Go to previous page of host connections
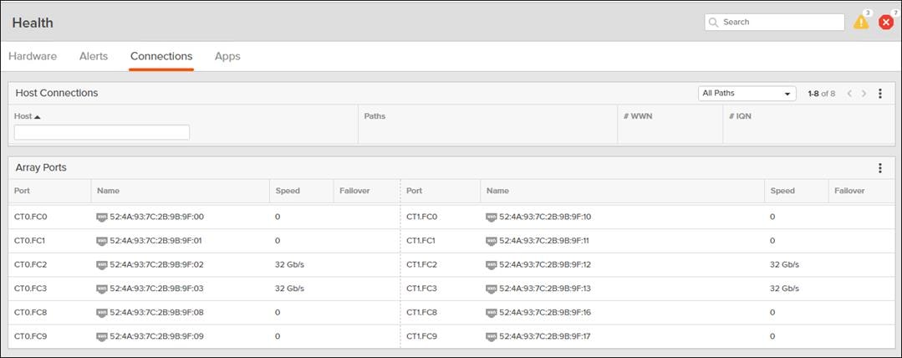Image resolution: width=902 pixels, height=358 pixels. pos(849,94)
